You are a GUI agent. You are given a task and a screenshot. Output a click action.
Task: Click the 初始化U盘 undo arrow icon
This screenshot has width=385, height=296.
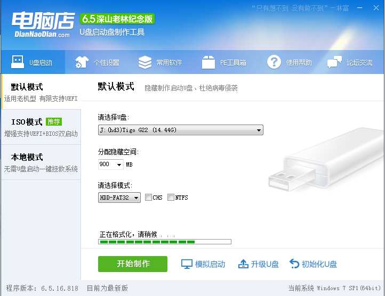pyautogui.click(x=294, y=264)
